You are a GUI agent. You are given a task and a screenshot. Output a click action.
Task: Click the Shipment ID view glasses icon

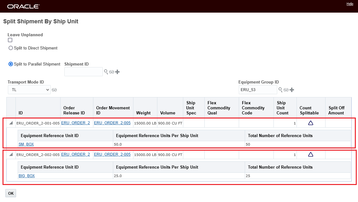[x=112, y=72]
